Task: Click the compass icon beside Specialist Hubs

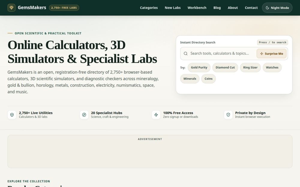Action: (x=84, y=115)
